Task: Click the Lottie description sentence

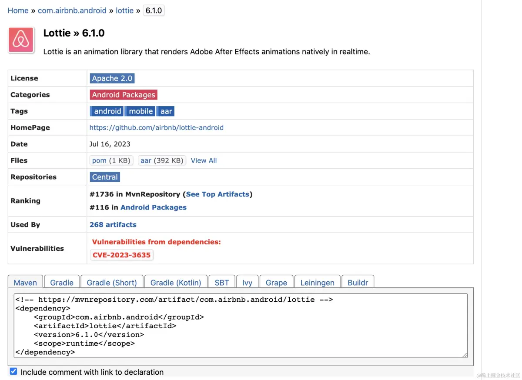Action: tap(207, 52)
